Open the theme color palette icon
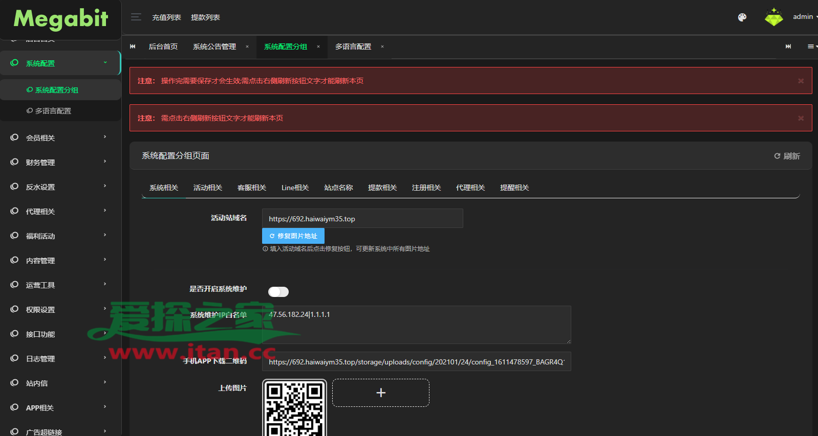Screen dimensions: 818x436 point(742,17)
